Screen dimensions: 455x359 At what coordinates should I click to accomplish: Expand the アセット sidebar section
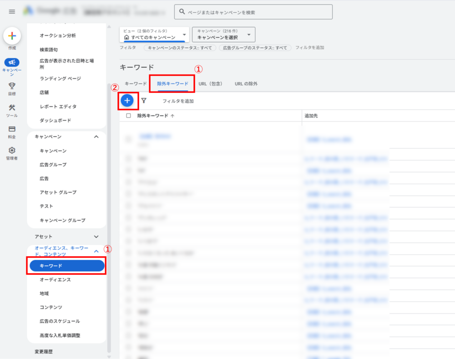(x=96, y=236)
